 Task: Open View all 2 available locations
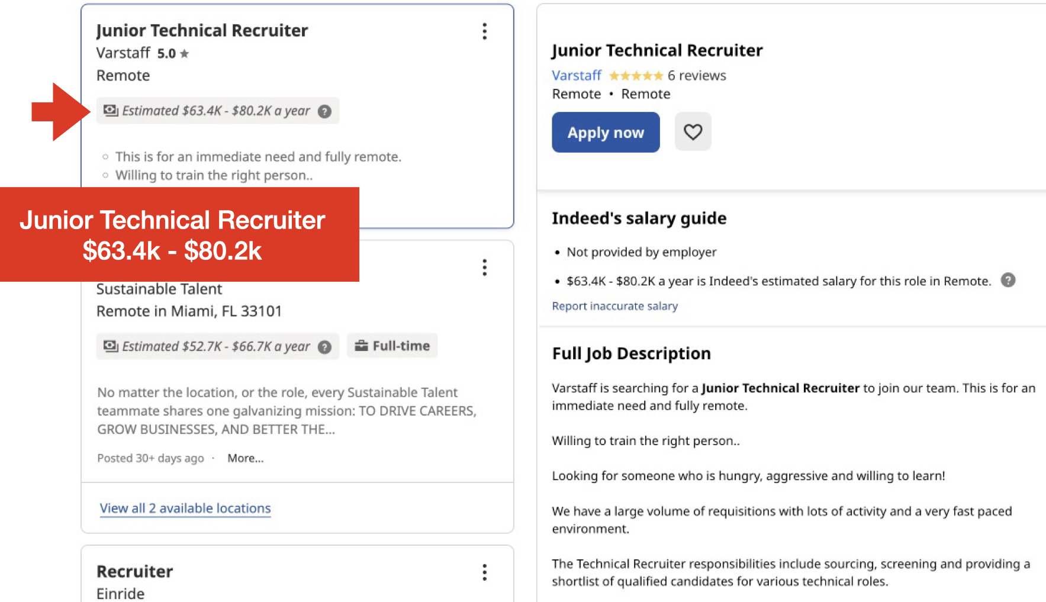(185, 508)
